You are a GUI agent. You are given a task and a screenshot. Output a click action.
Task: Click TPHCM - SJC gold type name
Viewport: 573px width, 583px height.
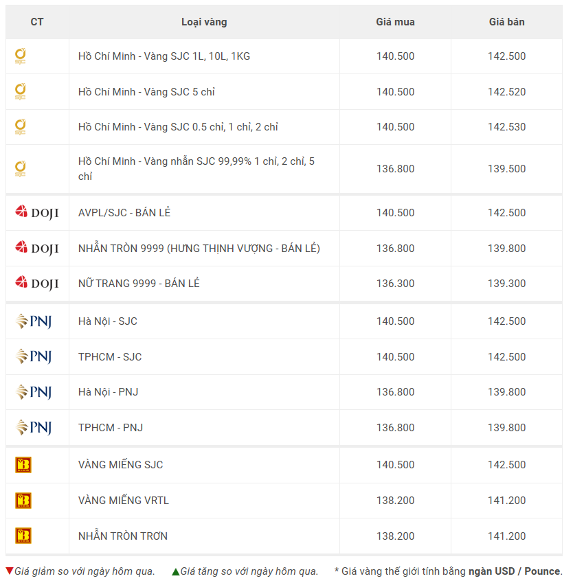pos(110,357)
